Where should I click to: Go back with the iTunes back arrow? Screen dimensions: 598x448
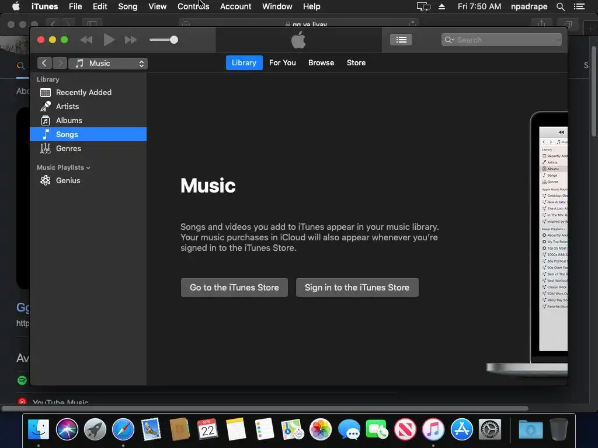[x=44, y=63]
